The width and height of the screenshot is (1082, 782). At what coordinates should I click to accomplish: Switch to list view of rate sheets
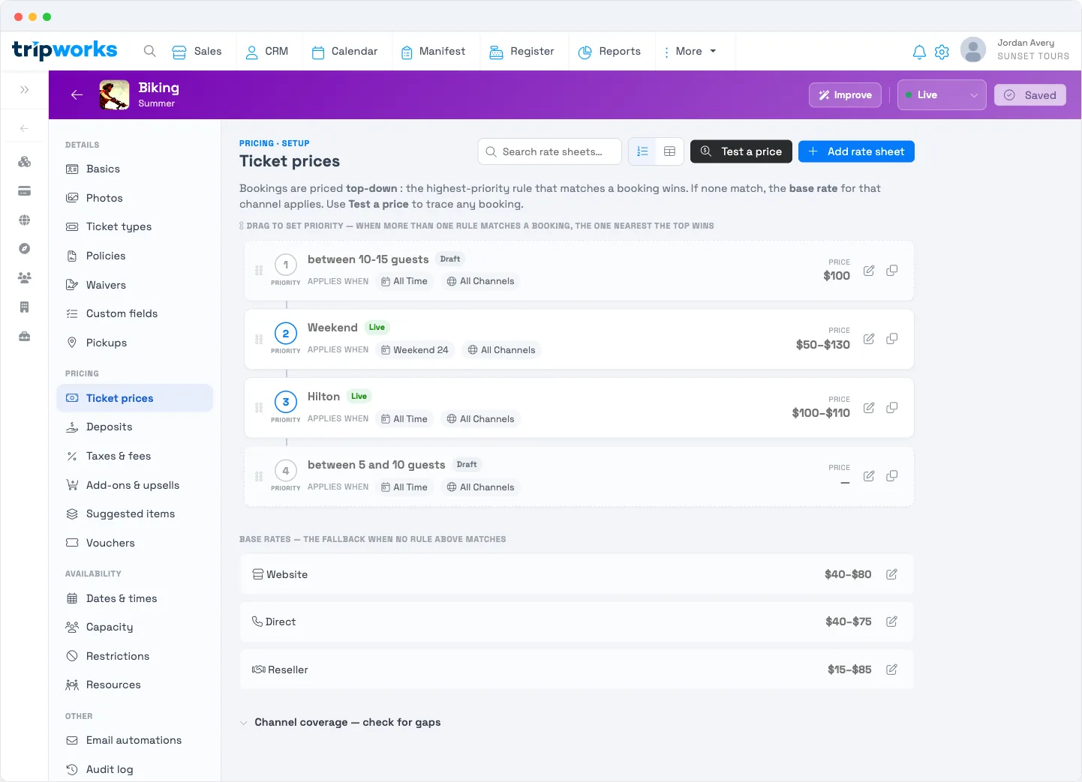click(x=642, y=151)
